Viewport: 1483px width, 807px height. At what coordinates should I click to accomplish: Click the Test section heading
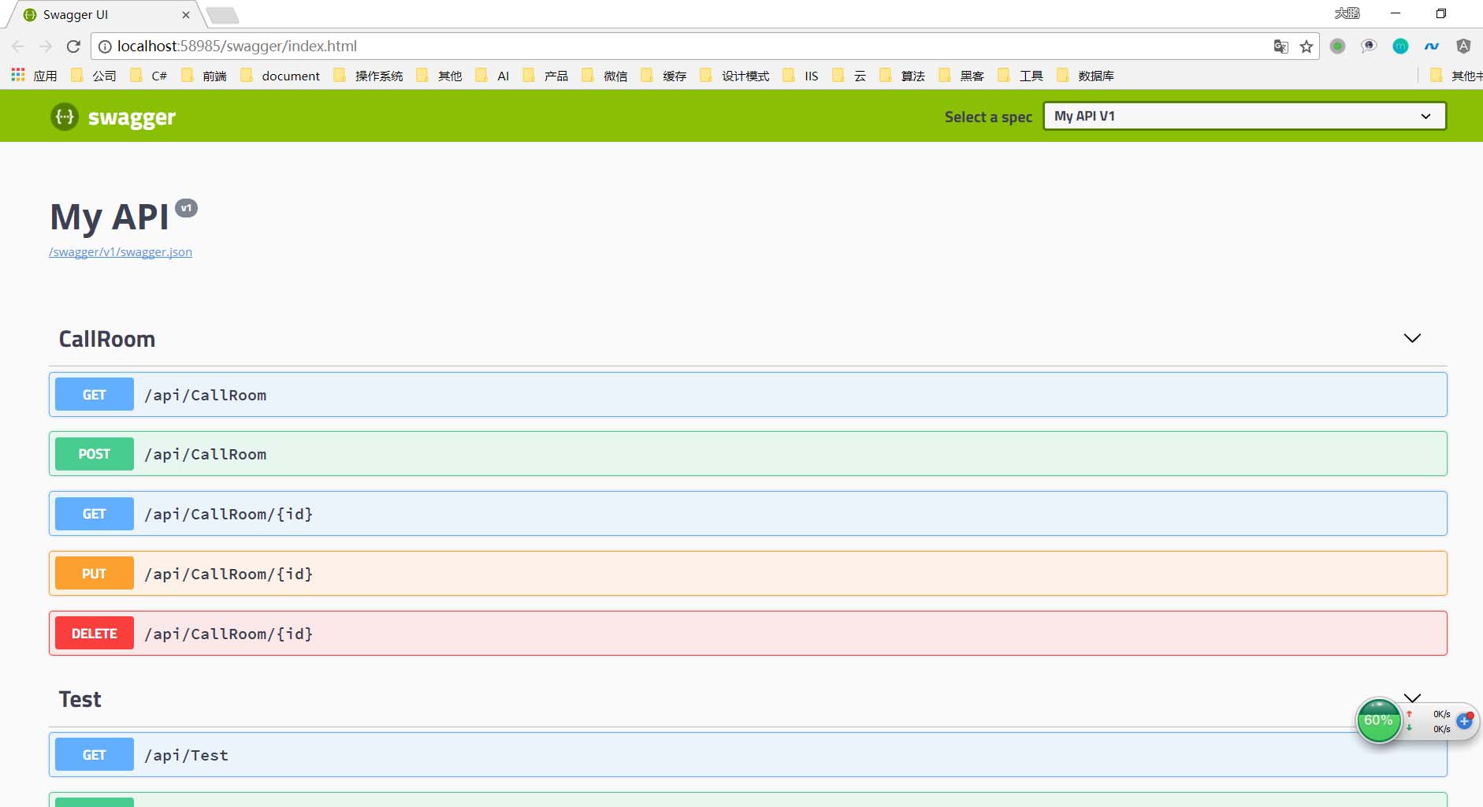80,699
